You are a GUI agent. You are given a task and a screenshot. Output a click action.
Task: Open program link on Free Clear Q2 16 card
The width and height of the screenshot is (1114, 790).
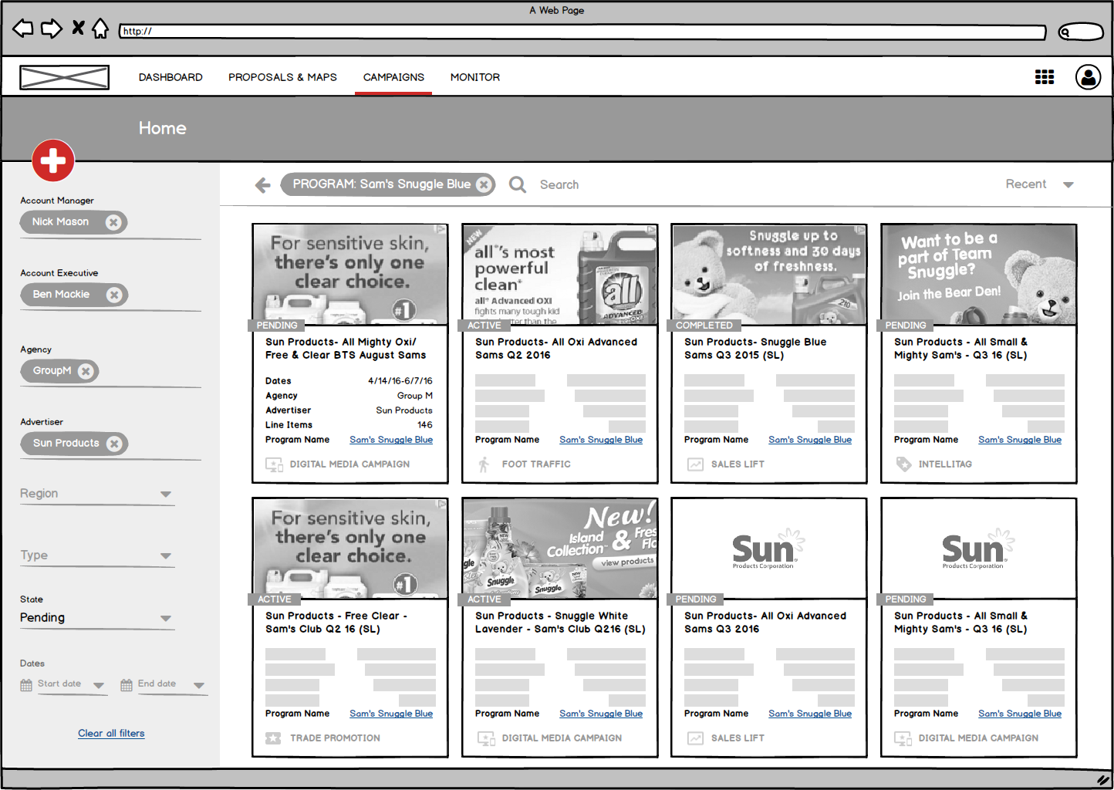point(391,714)
